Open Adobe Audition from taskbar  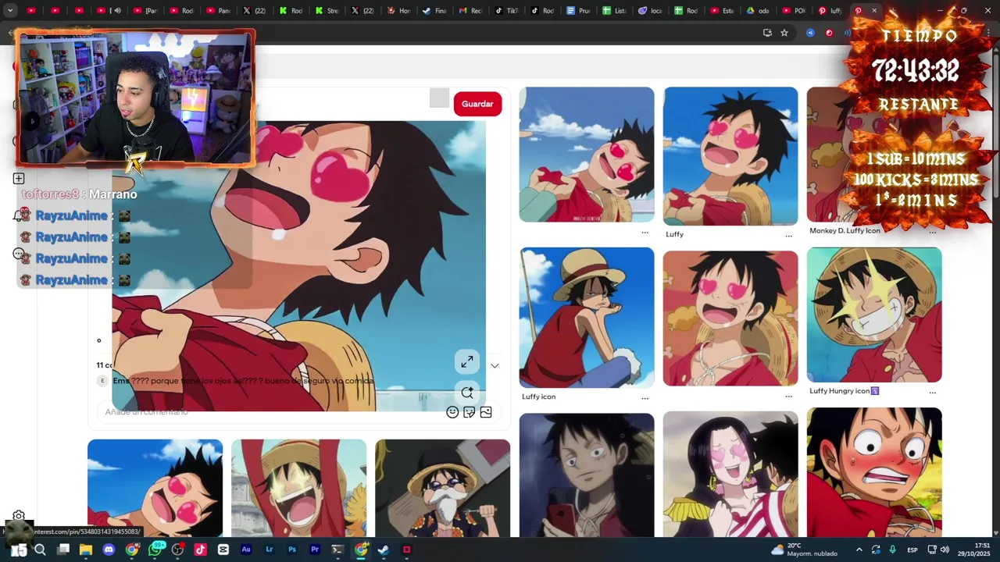coord(246,550)
